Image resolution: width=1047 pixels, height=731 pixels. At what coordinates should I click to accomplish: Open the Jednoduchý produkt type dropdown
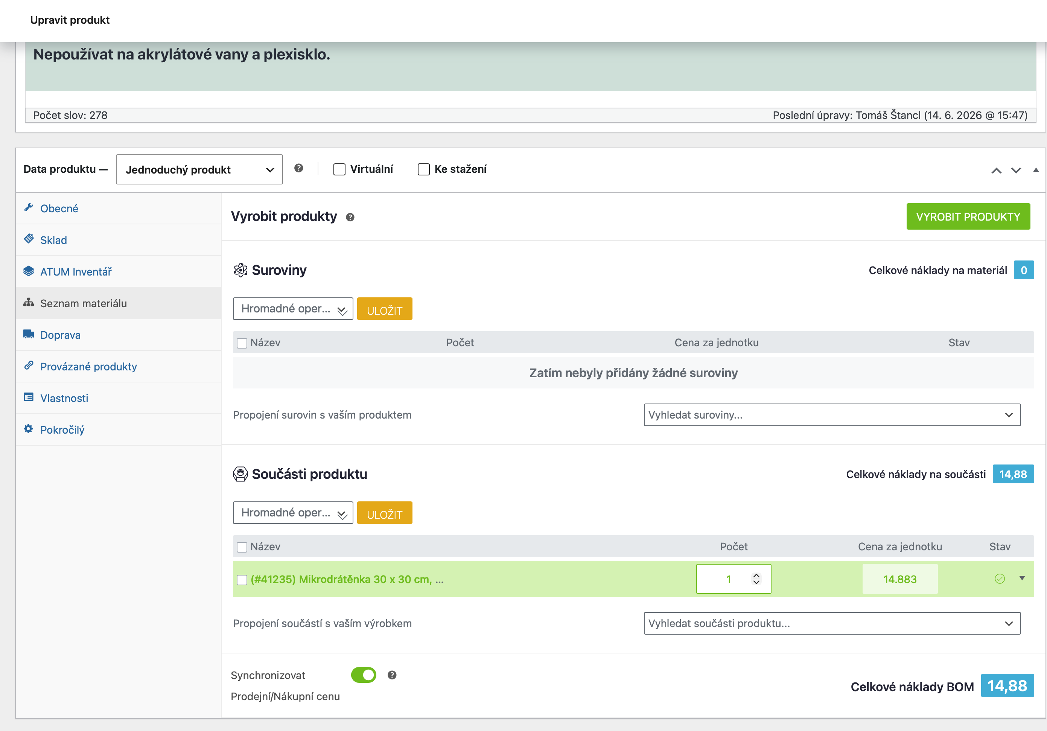(x=199, y=170)
